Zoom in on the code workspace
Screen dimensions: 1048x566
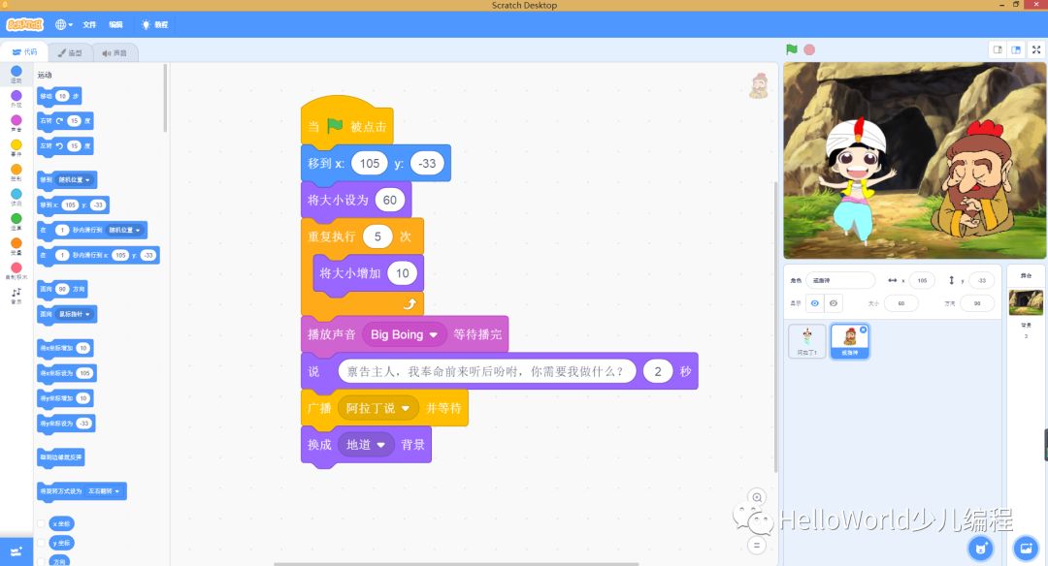pos(757,497)
